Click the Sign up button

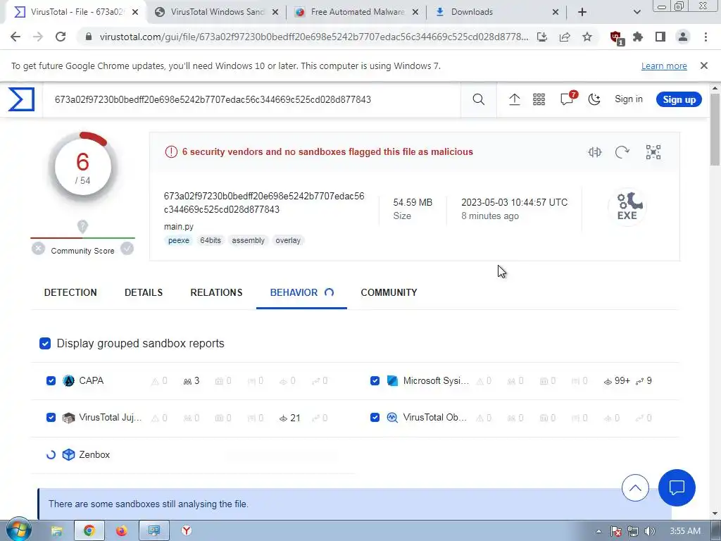(x=679, y=99)
